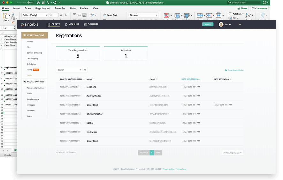Click the Search Sheet field in Excel
Screen dimensions: 283x180
click(x=243, y=3)
